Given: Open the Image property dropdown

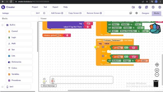Looking at the screenshot, I should click(x=127, y=61).
